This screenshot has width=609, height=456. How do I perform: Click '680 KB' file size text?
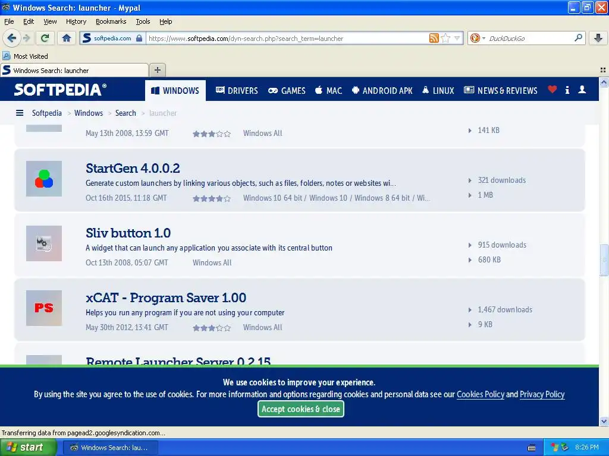coord(489,259)
